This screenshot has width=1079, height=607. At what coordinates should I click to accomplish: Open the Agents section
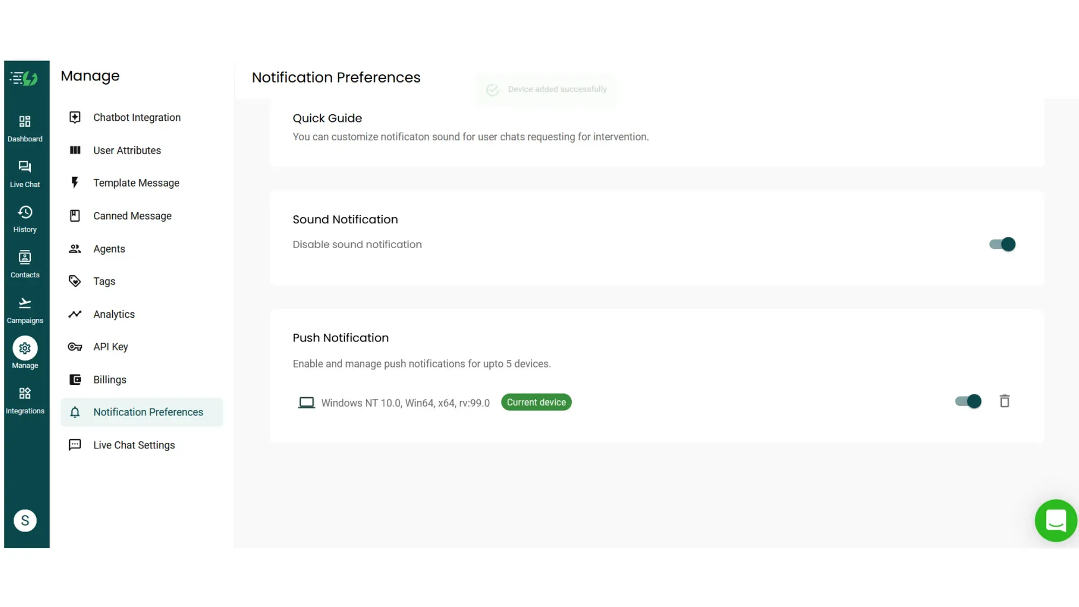coord(110,249)
